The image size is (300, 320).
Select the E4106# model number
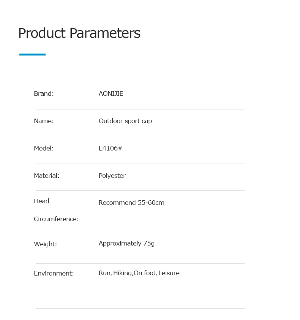(111, 148)
